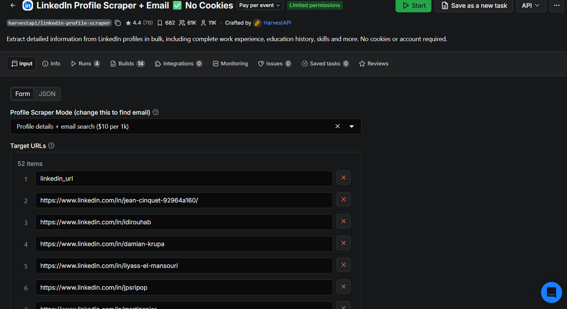This screenshot has height=309, width=567.
Task: Edit the jean-cinquet-92964a160 URL field
Action: pyautogui.click(x=184, y=200)
